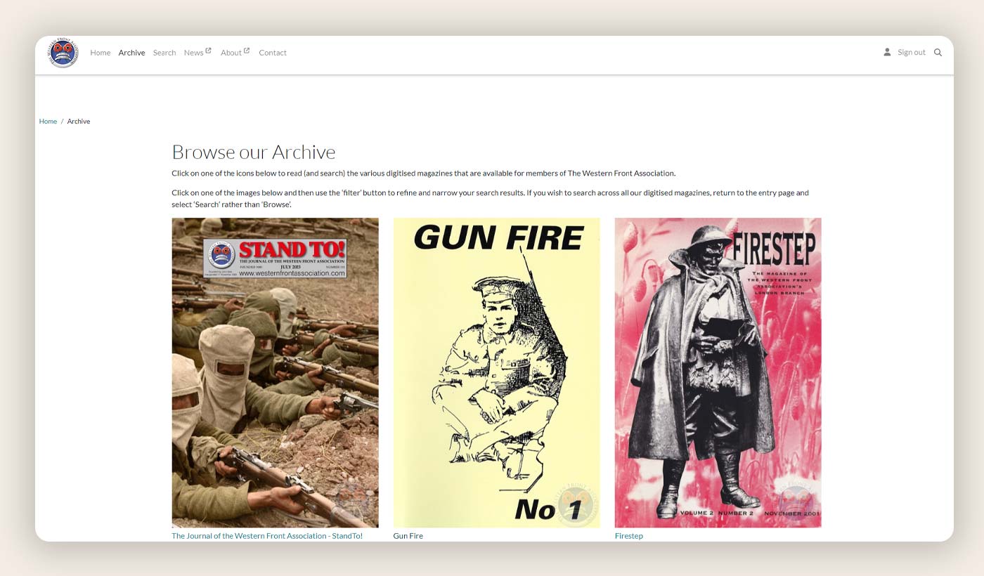
Task: Open the Search nav item
Action: click(164, 53)
